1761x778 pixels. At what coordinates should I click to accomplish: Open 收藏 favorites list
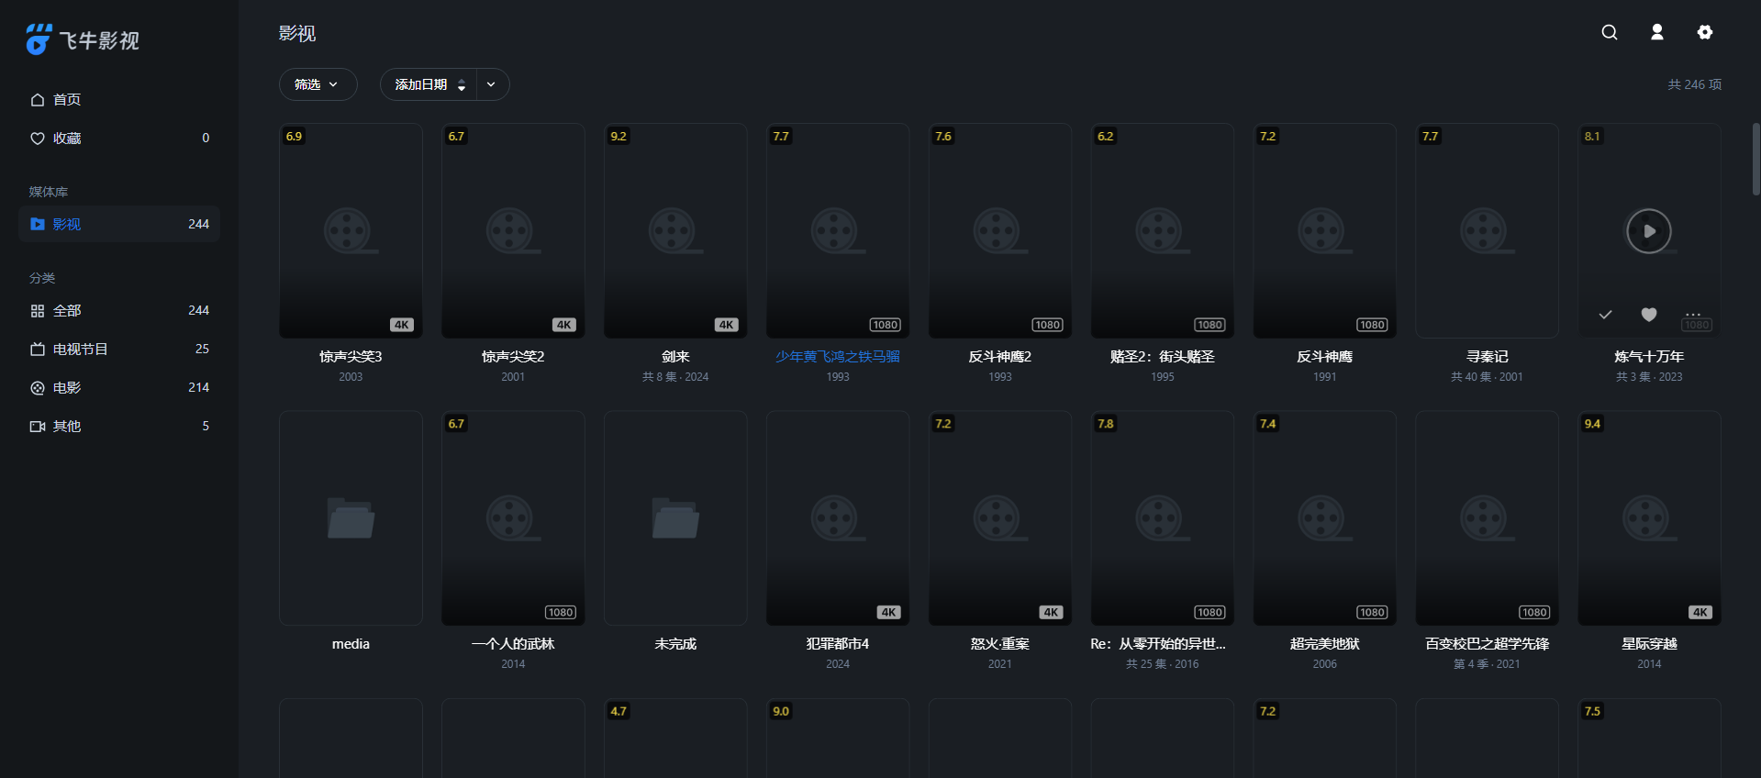click(119, 138)
